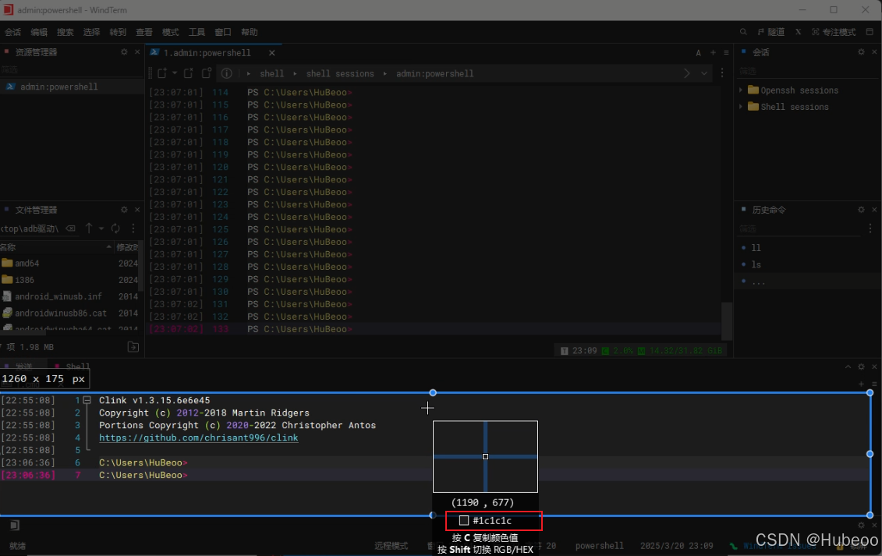882x556 pixels.
Task: Collapse the Clink output fold marker
Action: click(x=87, y=400)
